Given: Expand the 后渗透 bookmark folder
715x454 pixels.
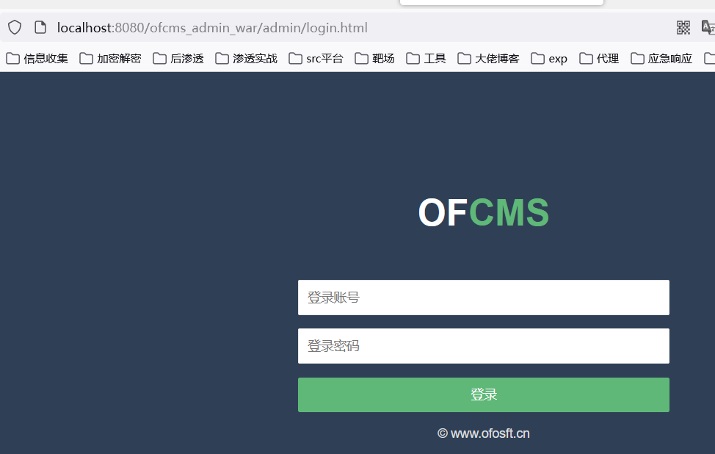Looking at the screenshot, I should tap(178, 59).
